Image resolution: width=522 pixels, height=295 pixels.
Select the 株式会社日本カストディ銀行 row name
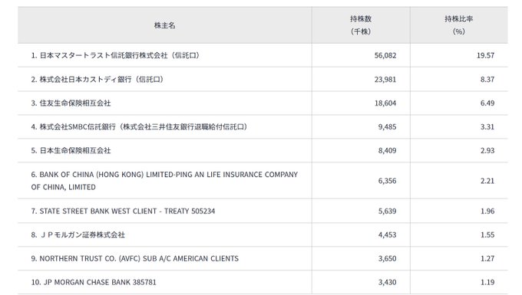[97, 80]
